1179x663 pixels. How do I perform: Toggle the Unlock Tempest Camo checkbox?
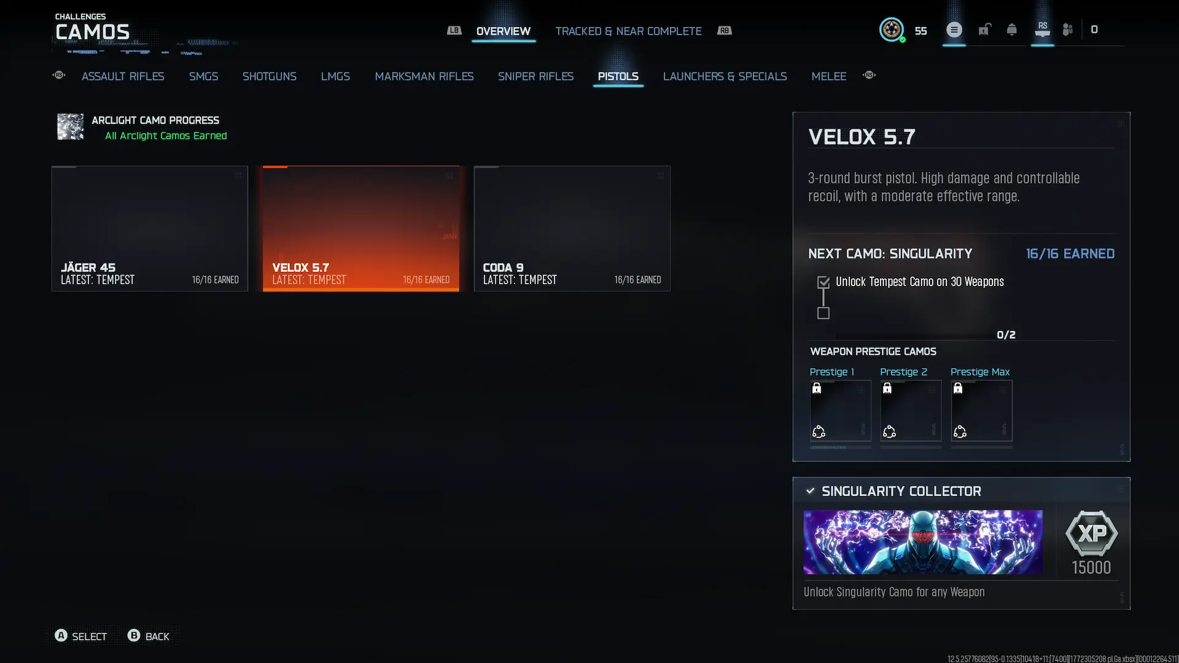point(823,282)
